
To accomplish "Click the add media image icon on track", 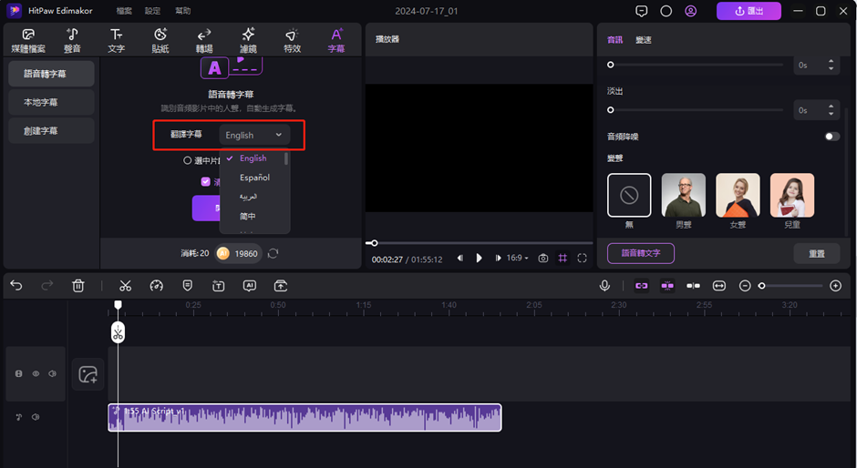I will 88,374.
